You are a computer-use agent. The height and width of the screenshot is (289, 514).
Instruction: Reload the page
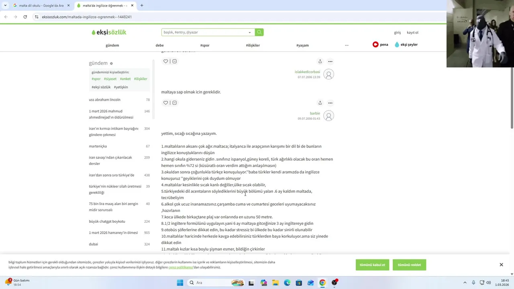[x=25, y=17]
